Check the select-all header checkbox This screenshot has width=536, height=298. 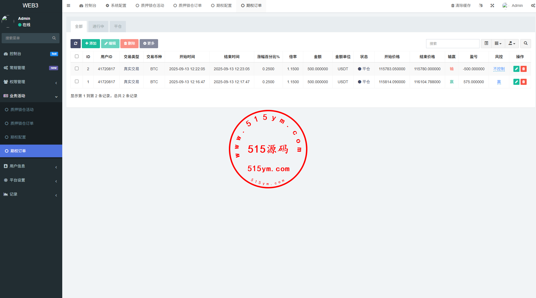coord(77,56)
